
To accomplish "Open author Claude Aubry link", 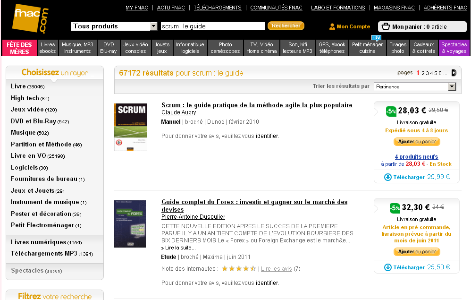I will click(179, 112).
